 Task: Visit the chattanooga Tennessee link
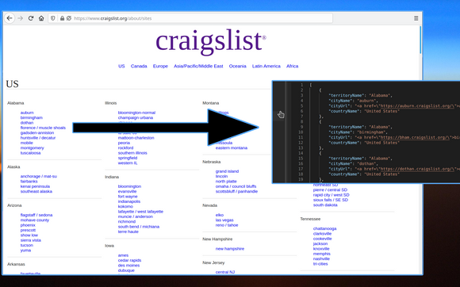pyautogui.click(x=324, y=228)
